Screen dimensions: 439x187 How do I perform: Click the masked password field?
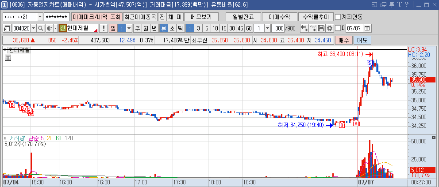pyautogui.click(x=57, y=17)
